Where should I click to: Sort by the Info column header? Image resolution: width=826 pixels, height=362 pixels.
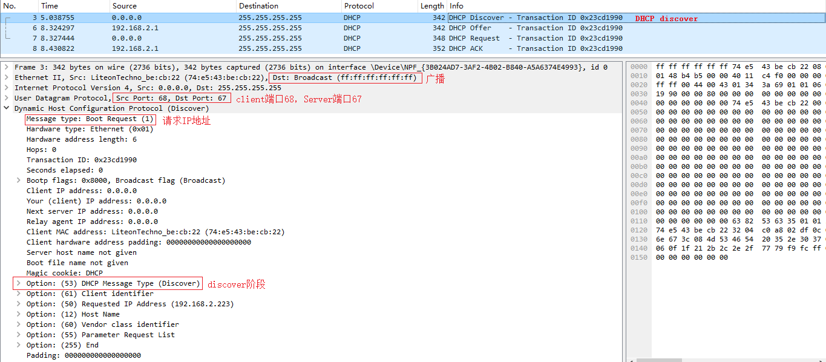636,5
